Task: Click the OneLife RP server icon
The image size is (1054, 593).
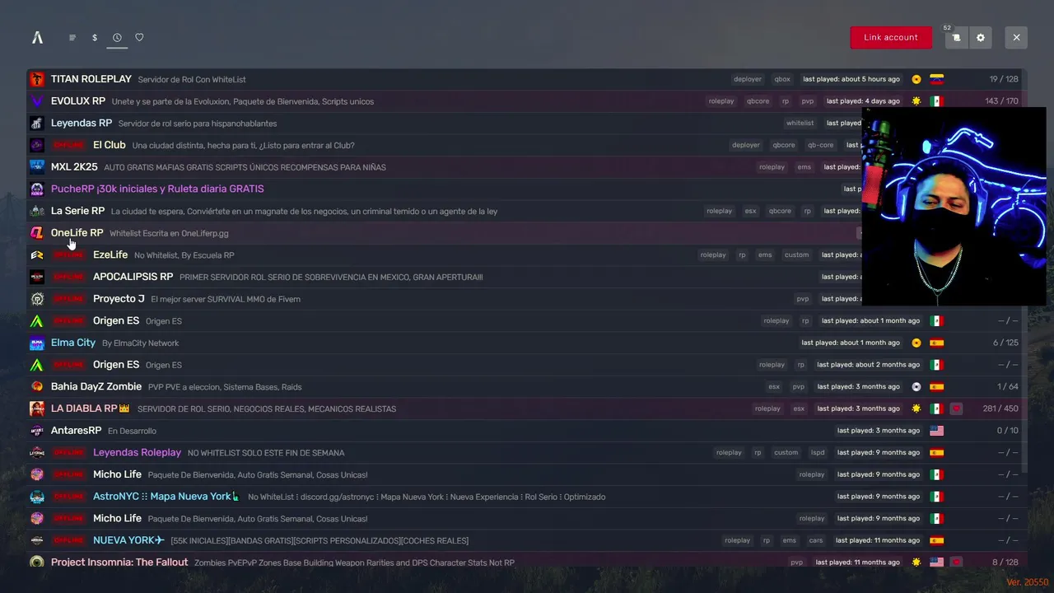Action: (37, 233)
